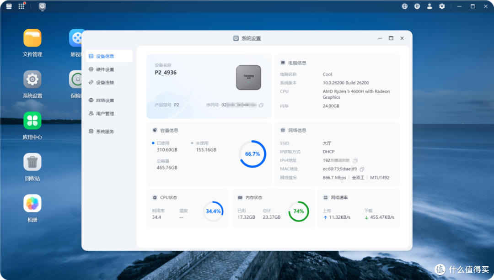Open the 保险 safe app icon on desktop
Image resolution: width=494 pixels, height=280 pixels.
[75, 79]
